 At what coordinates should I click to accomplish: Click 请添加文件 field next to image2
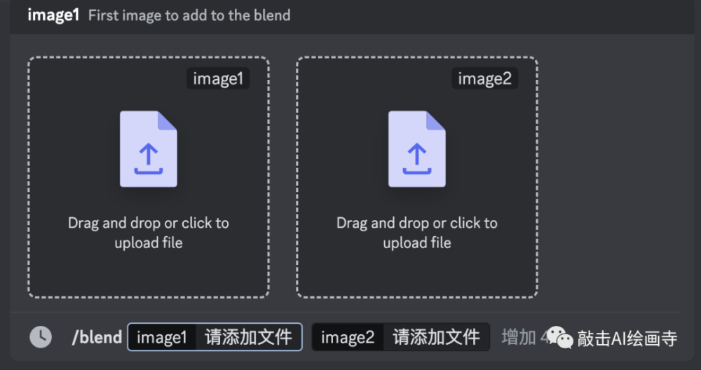[436, 337]
